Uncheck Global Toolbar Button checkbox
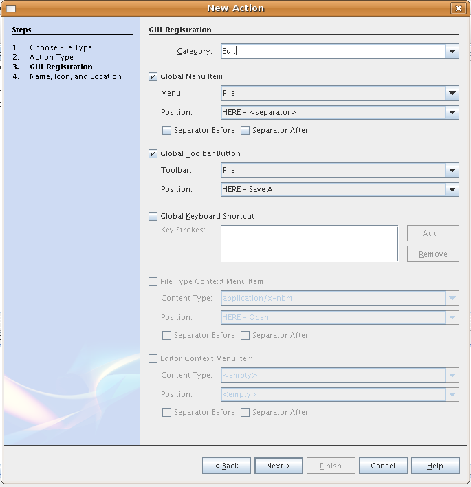Screen dimensions: 471x487 pos(153,153)
